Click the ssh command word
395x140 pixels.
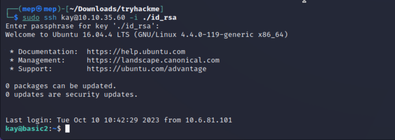click(50, 18)
